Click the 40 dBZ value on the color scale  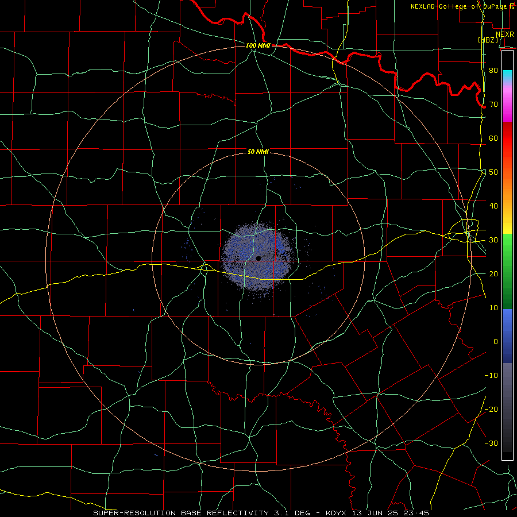pos(493,206)
